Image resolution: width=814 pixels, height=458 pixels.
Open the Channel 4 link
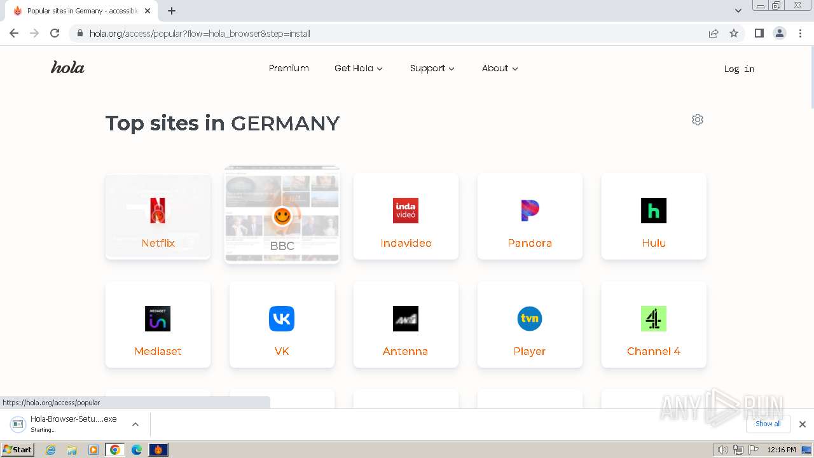(x=654, y=351)
